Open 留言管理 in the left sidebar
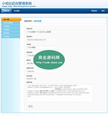 coord(11,33)
